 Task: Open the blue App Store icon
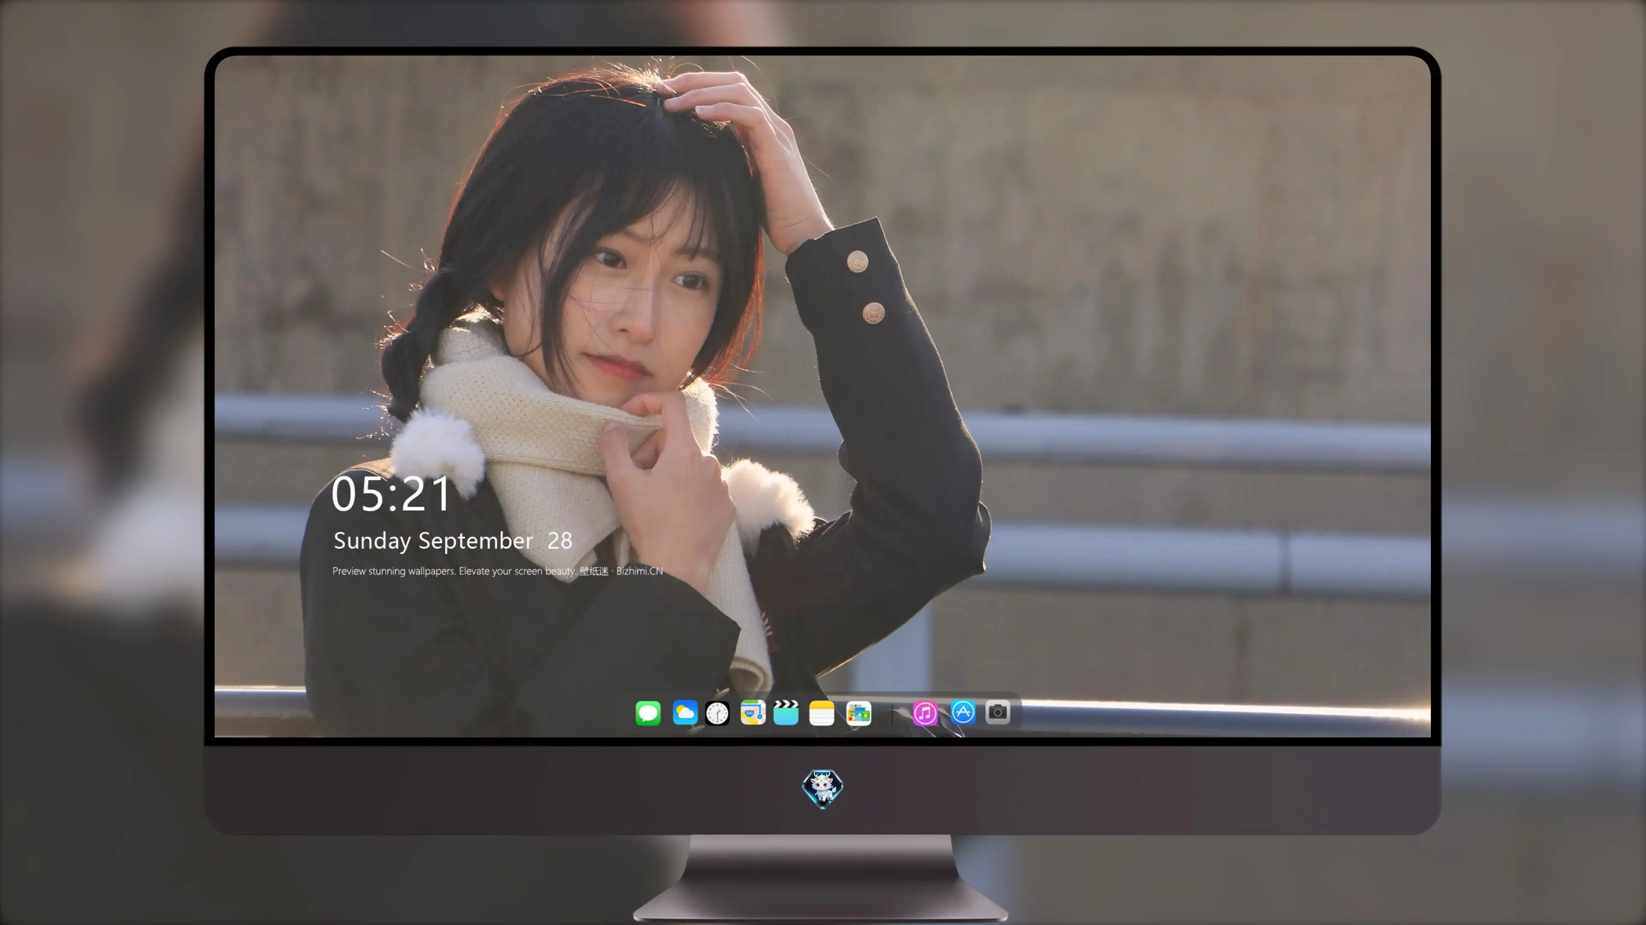click(963, 712)
